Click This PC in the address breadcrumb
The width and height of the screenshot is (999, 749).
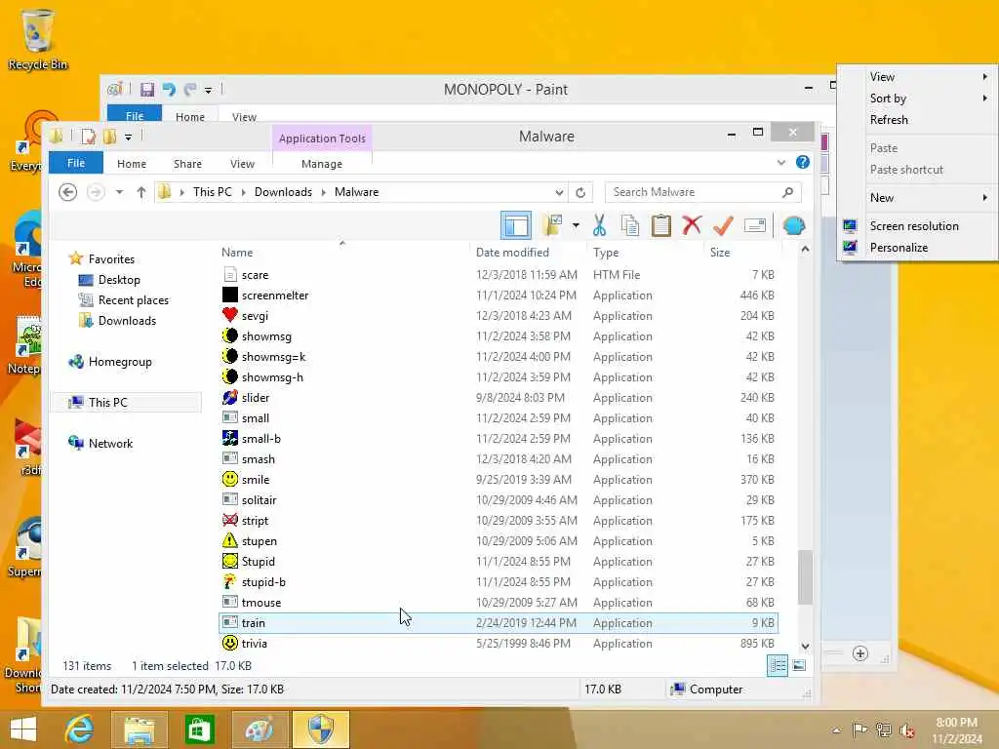[x=213, y=192]
